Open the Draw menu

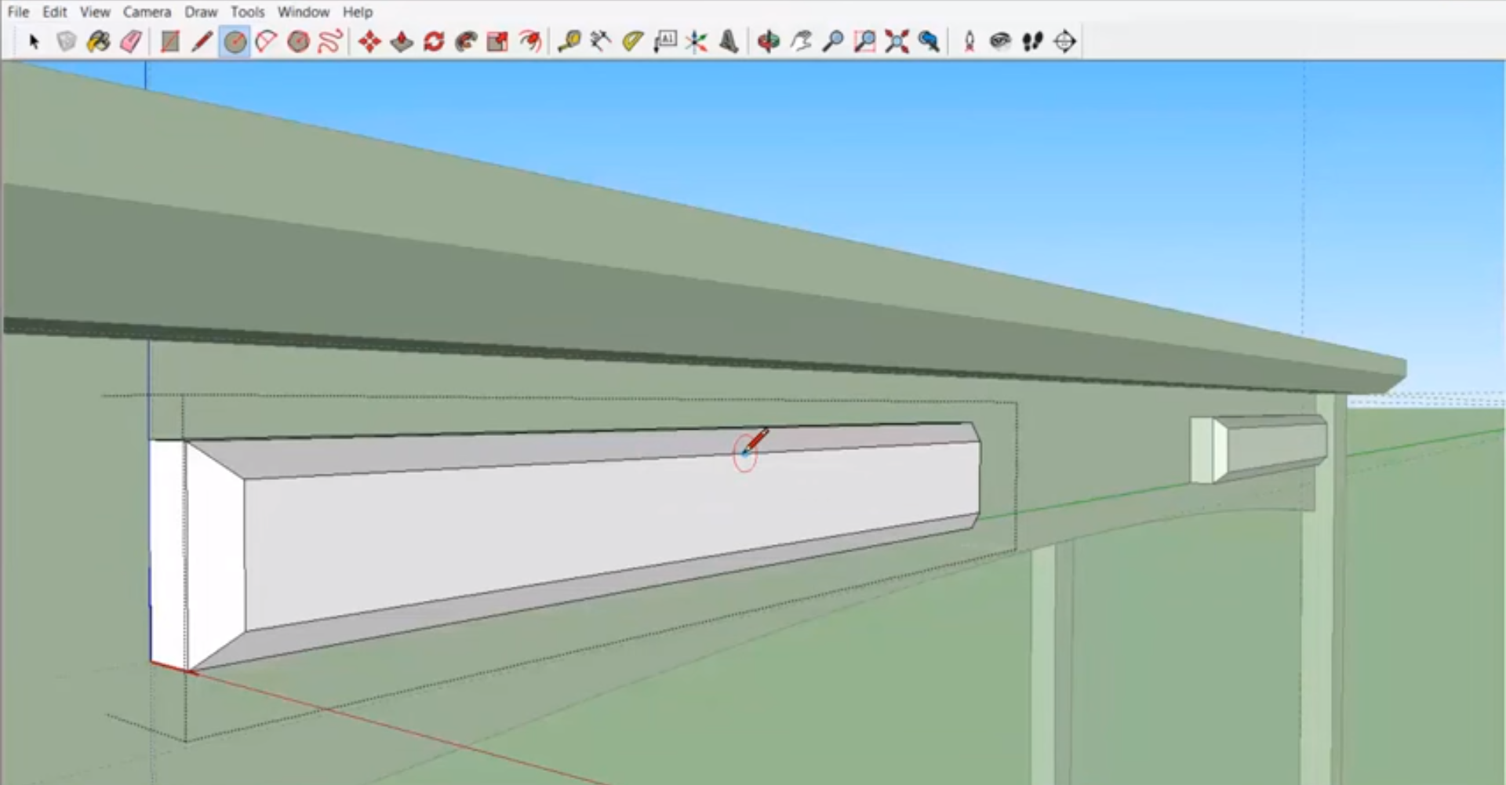(x=201, y=12)
